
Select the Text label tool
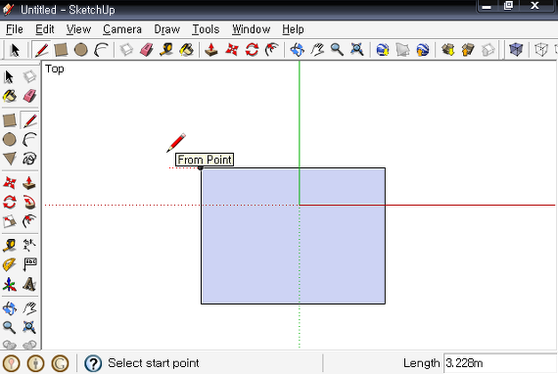29,264
